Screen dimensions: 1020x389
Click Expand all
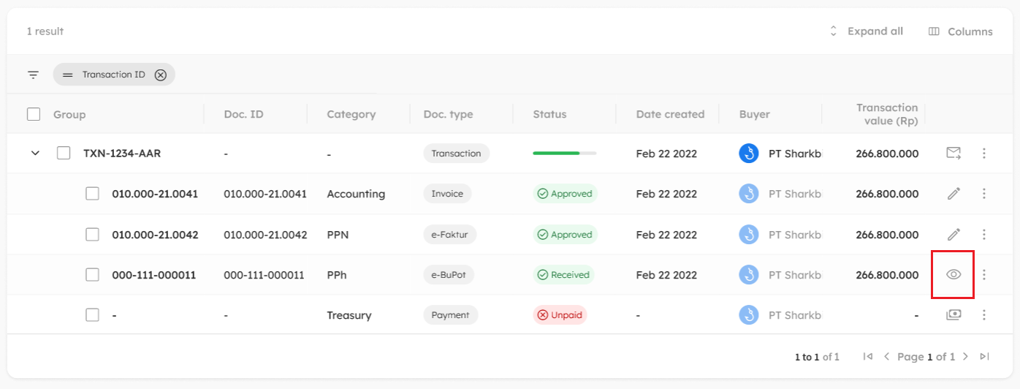866,31
